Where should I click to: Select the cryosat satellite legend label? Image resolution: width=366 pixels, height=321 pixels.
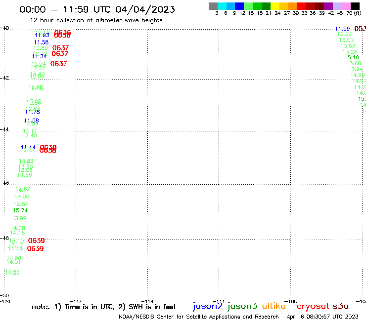pos(313,306)
